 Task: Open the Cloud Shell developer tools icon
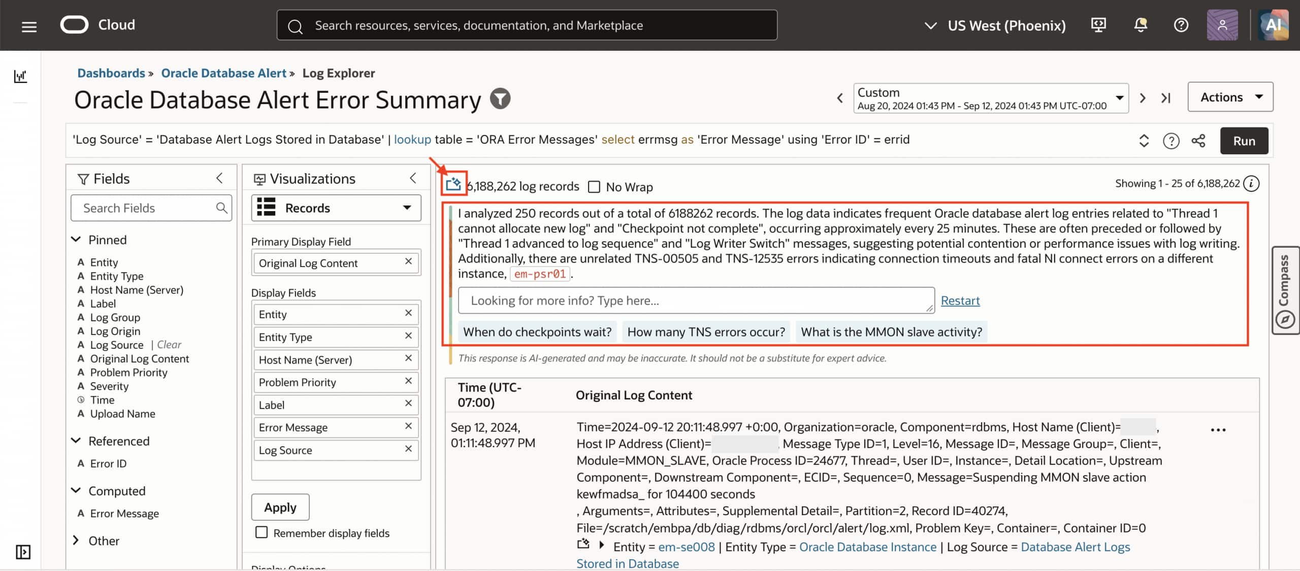(x=1098, y=25)
